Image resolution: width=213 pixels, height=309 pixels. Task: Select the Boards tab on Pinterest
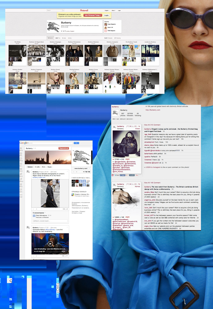pos(50,38)
